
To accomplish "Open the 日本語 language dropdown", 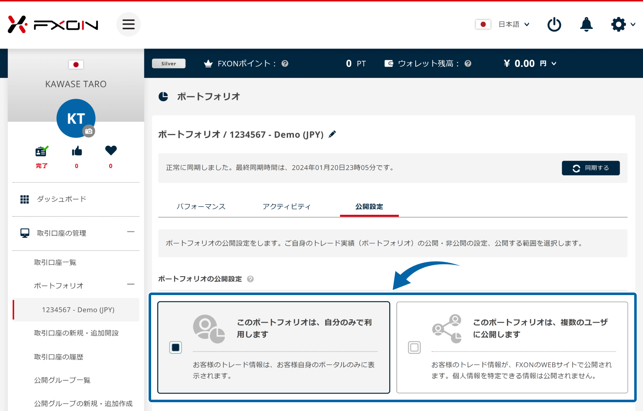I will coord(514,24).
